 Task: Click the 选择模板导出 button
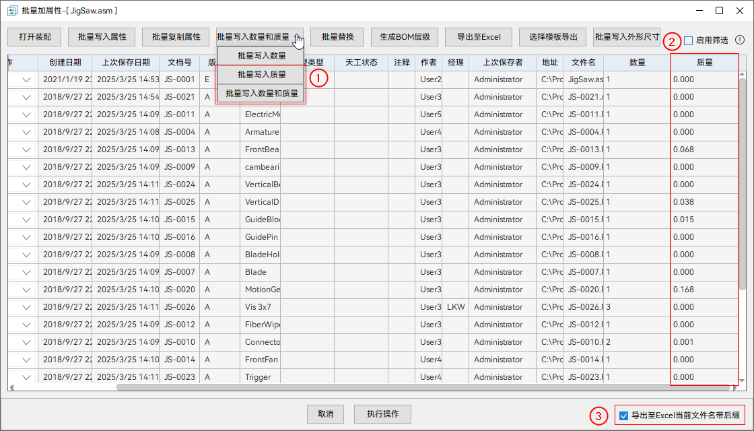(x=553, y=37)
